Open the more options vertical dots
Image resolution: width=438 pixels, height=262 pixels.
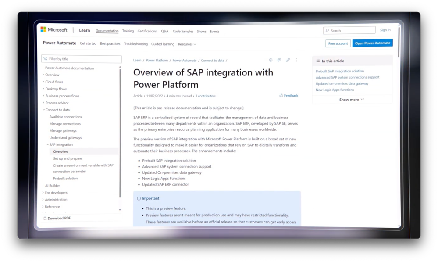click(x=297, y=60)
